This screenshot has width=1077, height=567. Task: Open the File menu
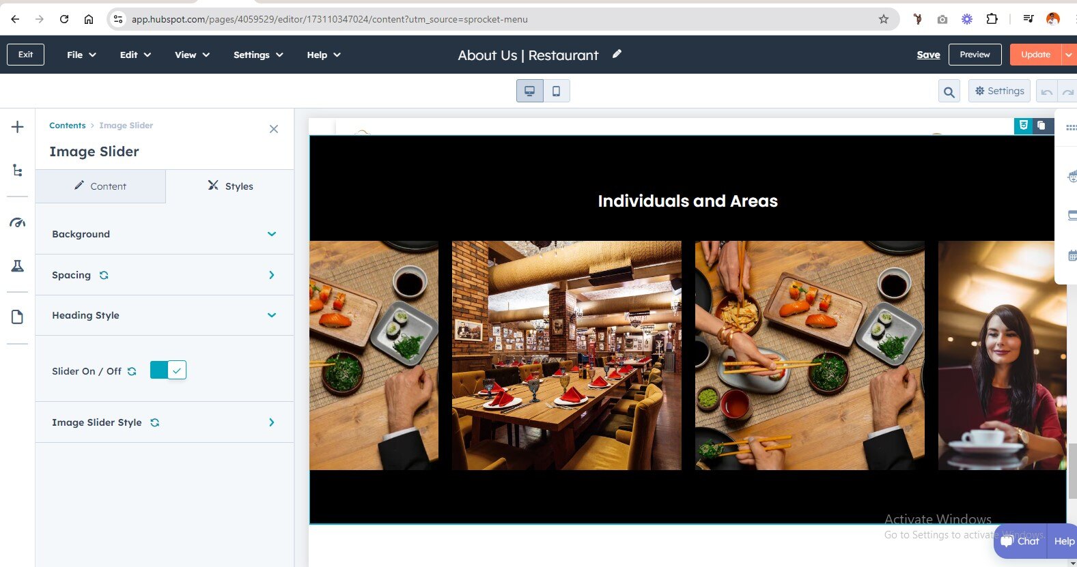81,55
